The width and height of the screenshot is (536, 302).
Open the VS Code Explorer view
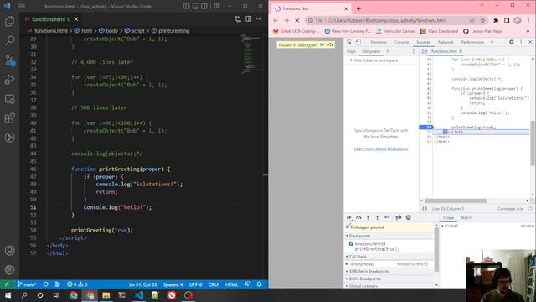(9, 21)
